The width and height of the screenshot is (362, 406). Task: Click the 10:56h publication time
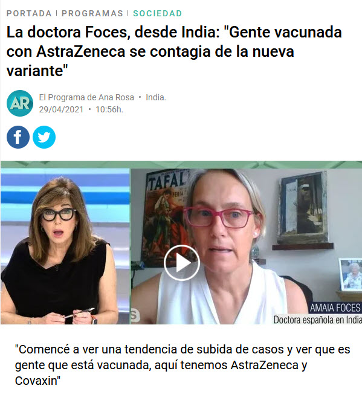[x=109, y=109]
